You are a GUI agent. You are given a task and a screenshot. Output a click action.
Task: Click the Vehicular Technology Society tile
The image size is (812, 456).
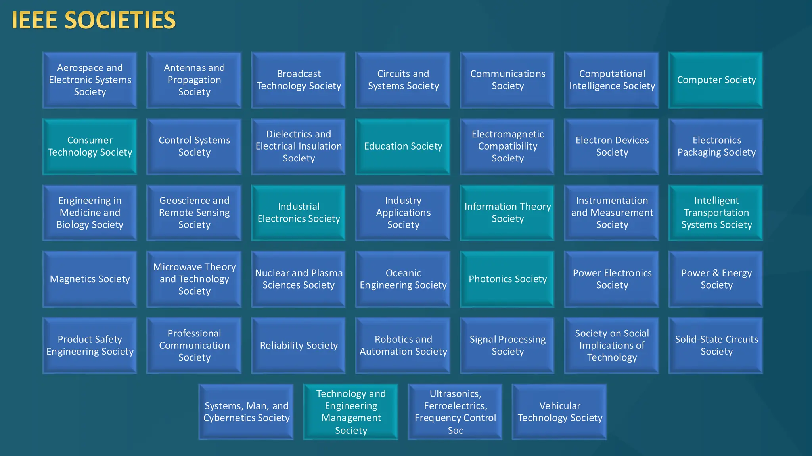pyautogui.click(x=559, y=412)
